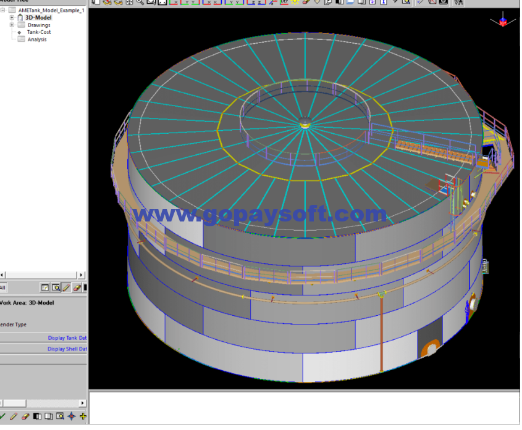Open the Analysis tree item
The height and width of the screenshot is (430, 522).
(x=37, y=39)
